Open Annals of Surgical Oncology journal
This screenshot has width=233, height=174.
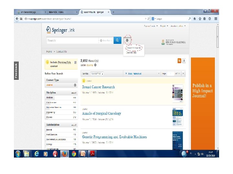(x=102, y=113)
